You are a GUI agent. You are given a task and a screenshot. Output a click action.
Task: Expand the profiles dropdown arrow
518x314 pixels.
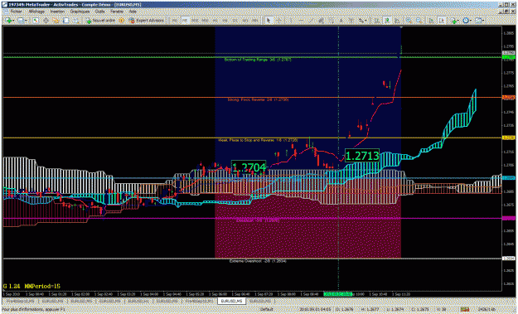coord(27,21)
